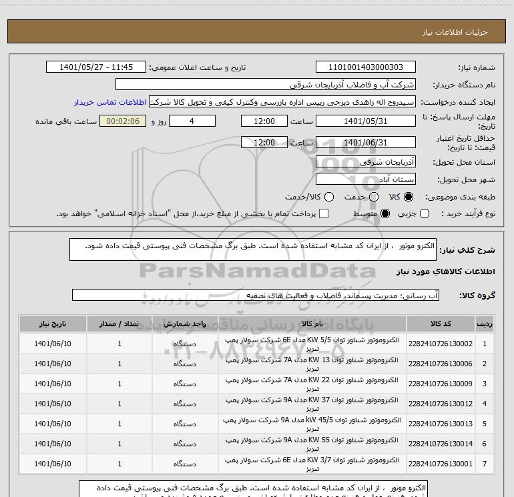Viewport: 514px width, 497px height.
Task: Click the quantity 1 in row 7
Action: click(x=119, y=464)
